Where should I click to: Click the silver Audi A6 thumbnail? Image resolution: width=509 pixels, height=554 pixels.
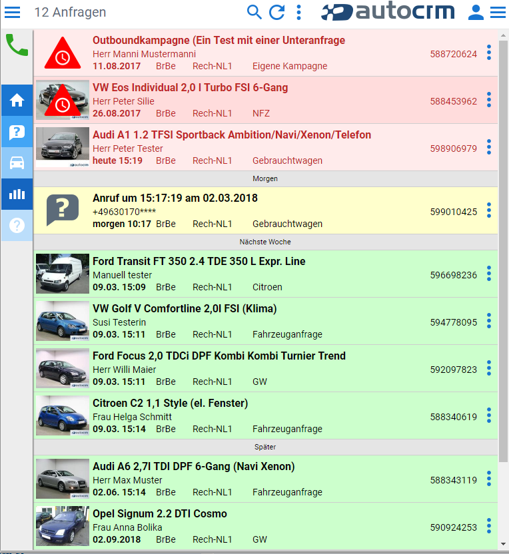point(63,479)
